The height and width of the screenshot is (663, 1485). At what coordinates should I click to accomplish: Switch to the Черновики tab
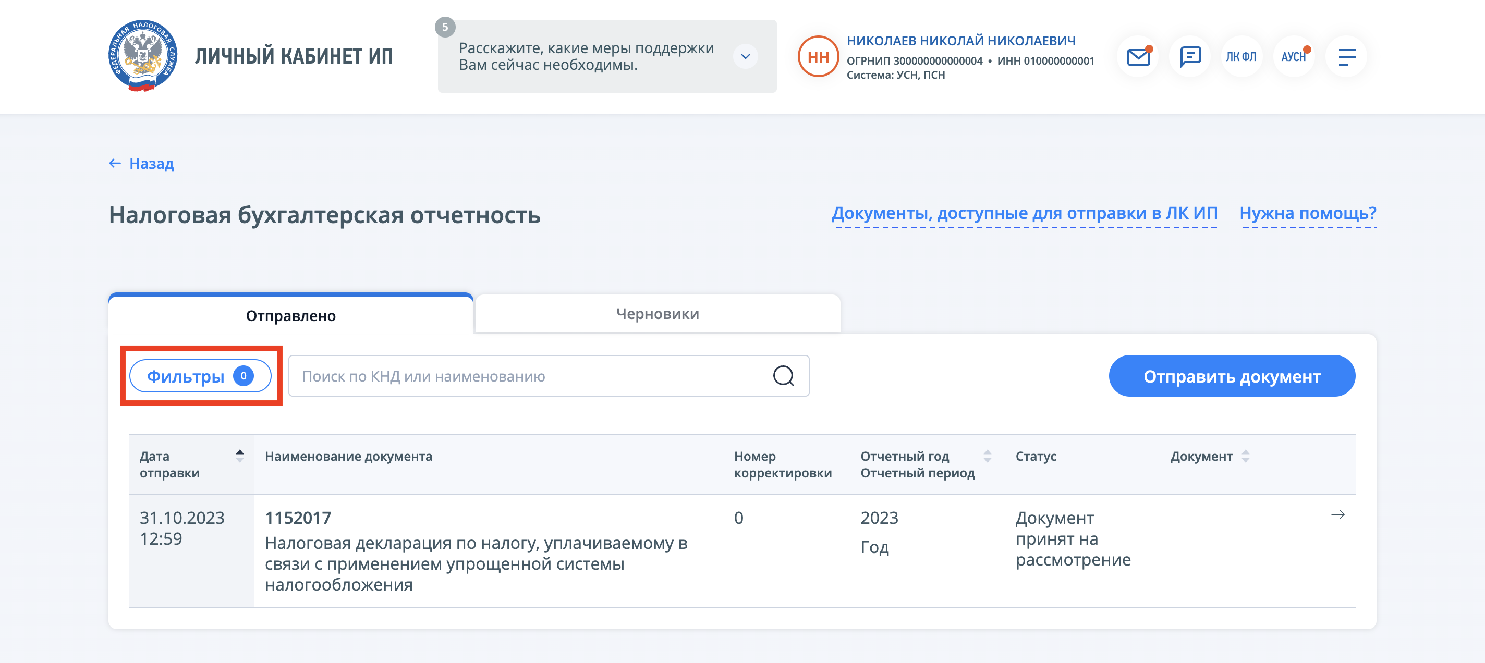coord(658,314)
